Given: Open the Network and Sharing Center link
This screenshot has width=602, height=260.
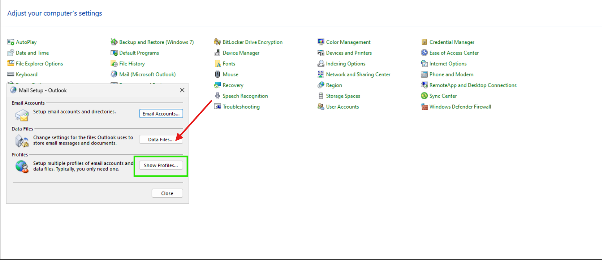Looking at the screenshot, I should (x=358, y=74).
